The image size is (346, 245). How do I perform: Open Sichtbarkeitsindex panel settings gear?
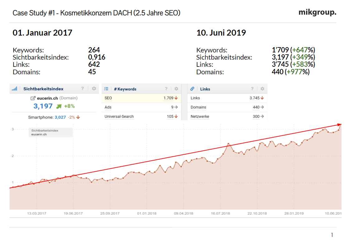coord(94,89)
